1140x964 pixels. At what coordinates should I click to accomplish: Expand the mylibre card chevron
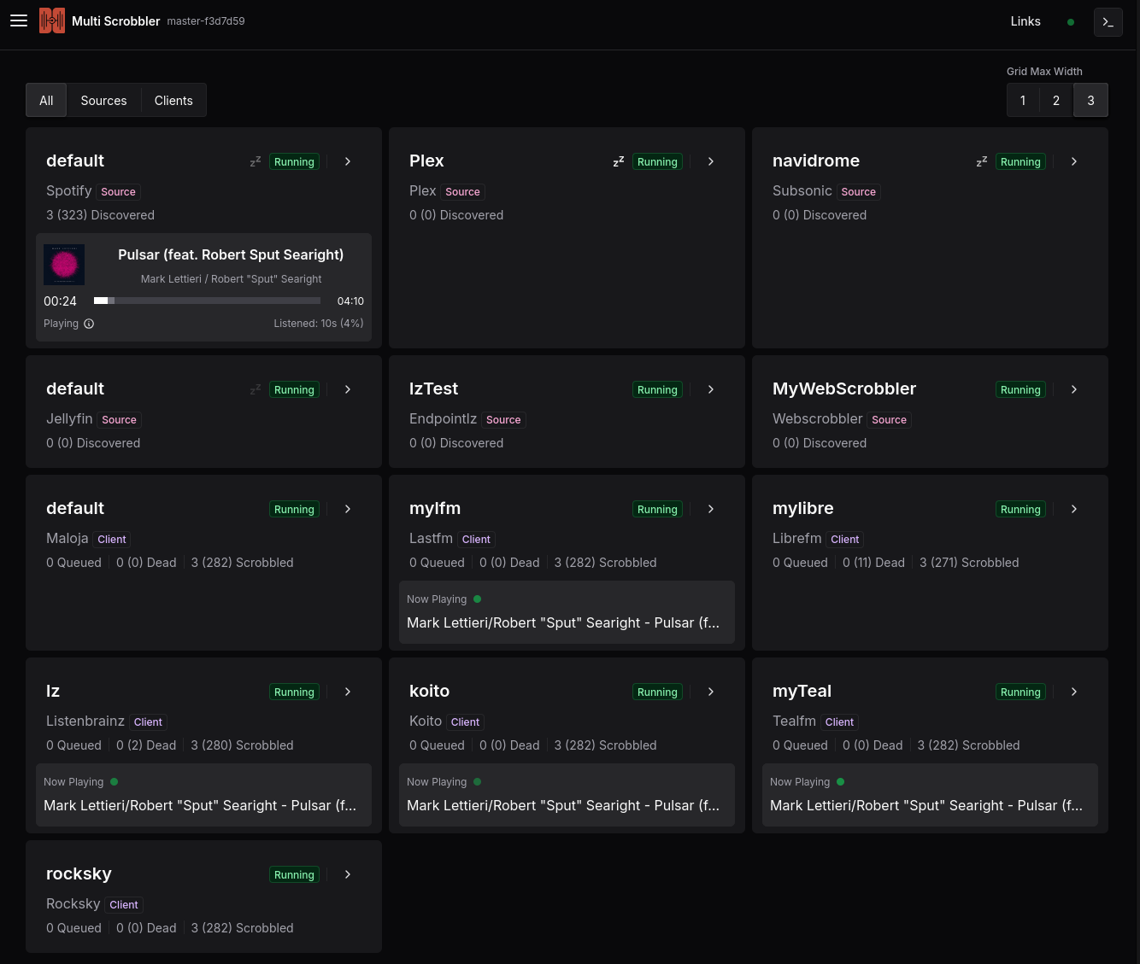(x=1074, y=509)
